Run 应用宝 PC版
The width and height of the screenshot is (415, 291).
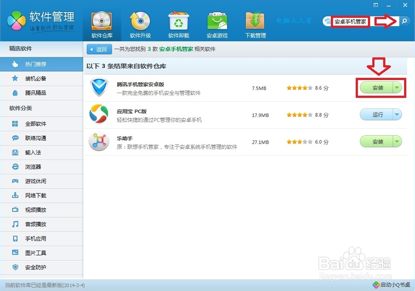(x=377, y=114)
